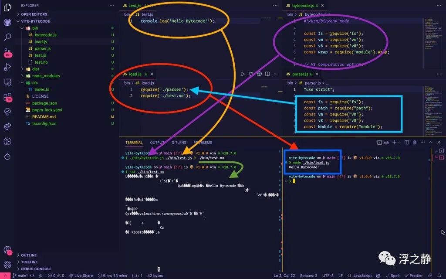Click Prettier in the status bar

(414, 276)
